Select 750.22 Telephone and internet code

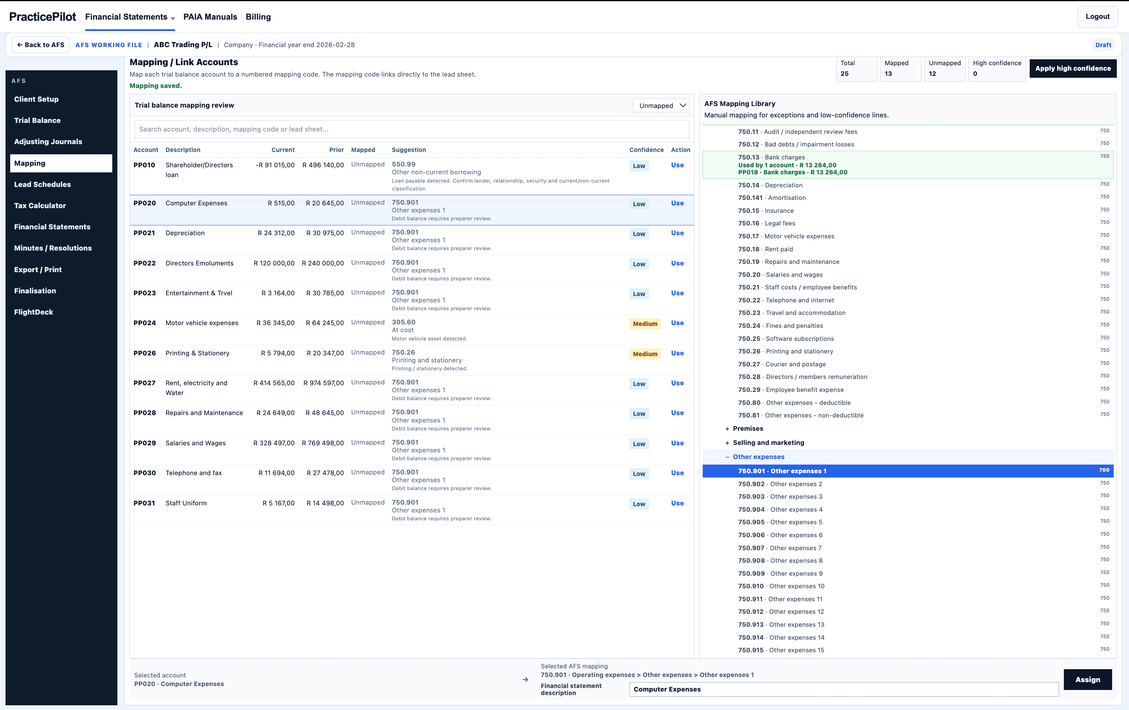tap(908, 300)
